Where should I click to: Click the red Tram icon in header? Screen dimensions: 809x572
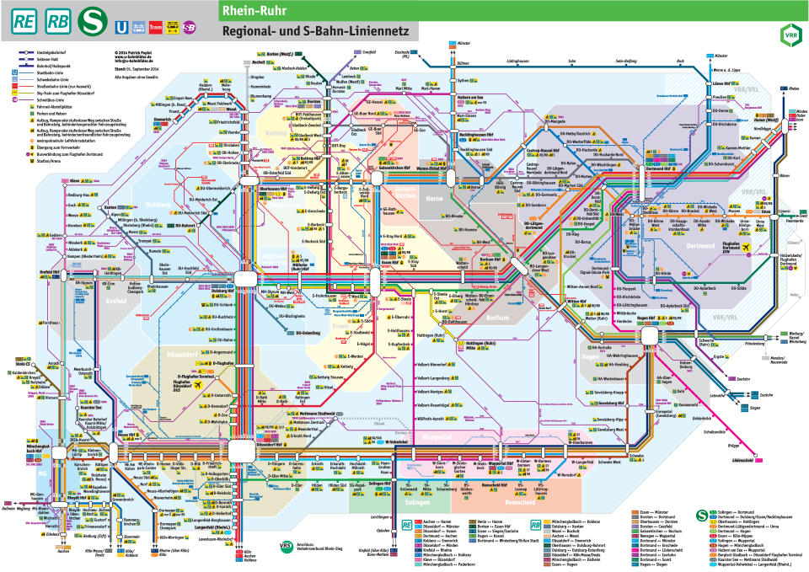155,27
